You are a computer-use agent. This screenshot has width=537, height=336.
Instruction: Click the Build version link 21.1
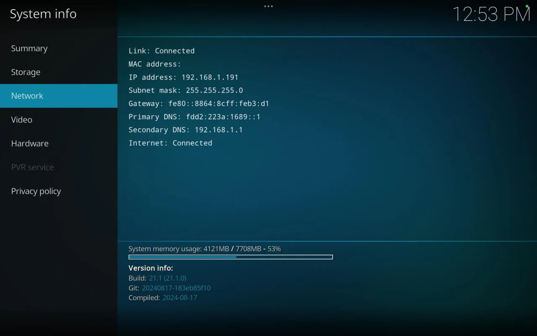168,278
